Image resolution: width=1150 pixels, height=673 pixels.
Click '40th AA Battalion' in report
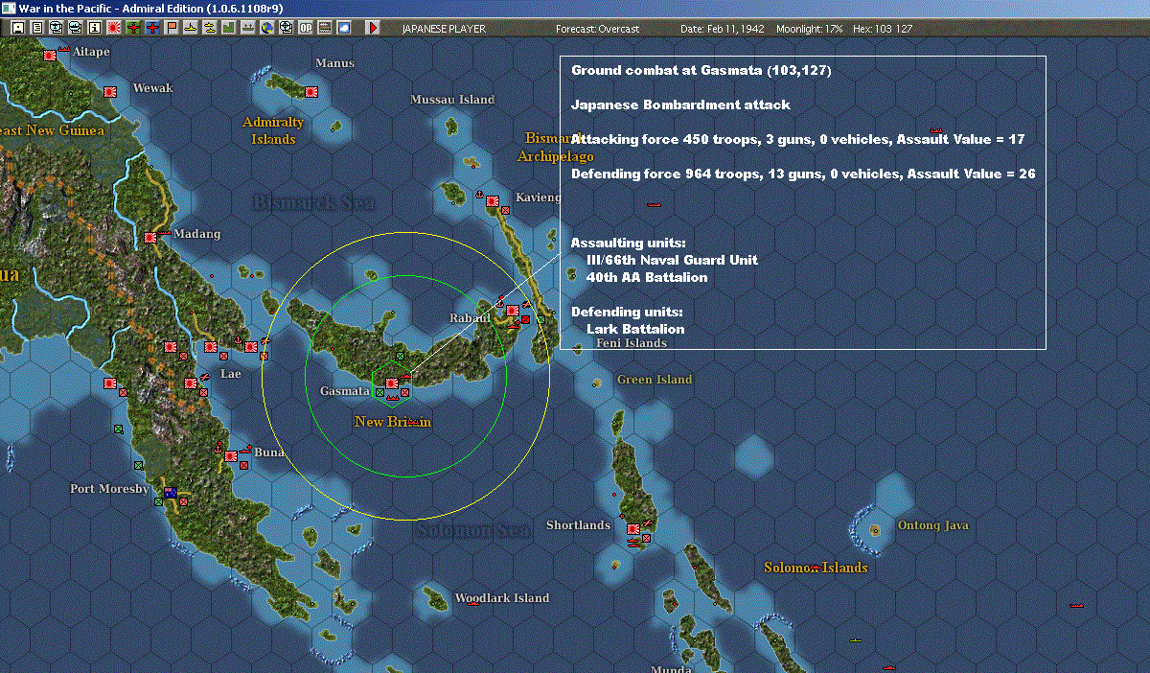point(647,277)
